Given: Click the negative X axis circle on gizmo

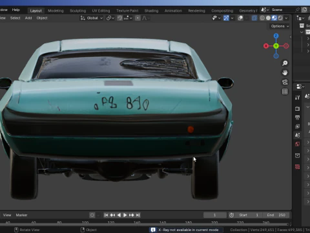Looking at the screenshot, I should click(286, 46).
